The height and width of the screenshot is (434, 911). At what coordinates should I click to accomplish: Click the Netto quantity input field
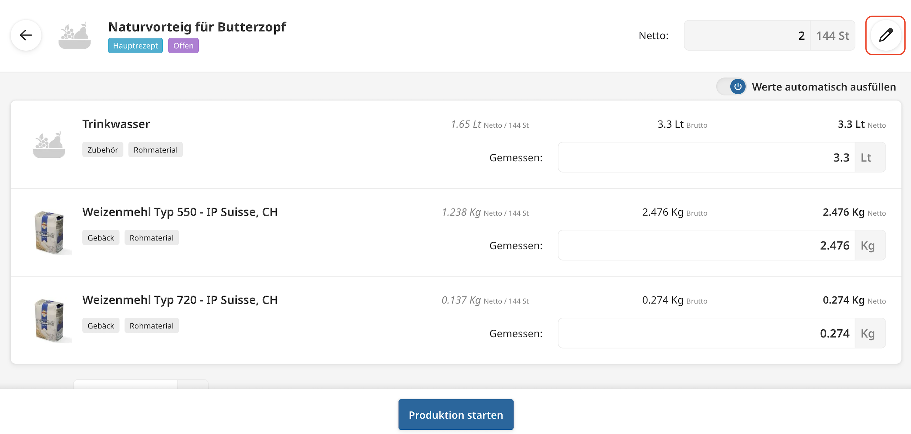(x=747, y=35)
